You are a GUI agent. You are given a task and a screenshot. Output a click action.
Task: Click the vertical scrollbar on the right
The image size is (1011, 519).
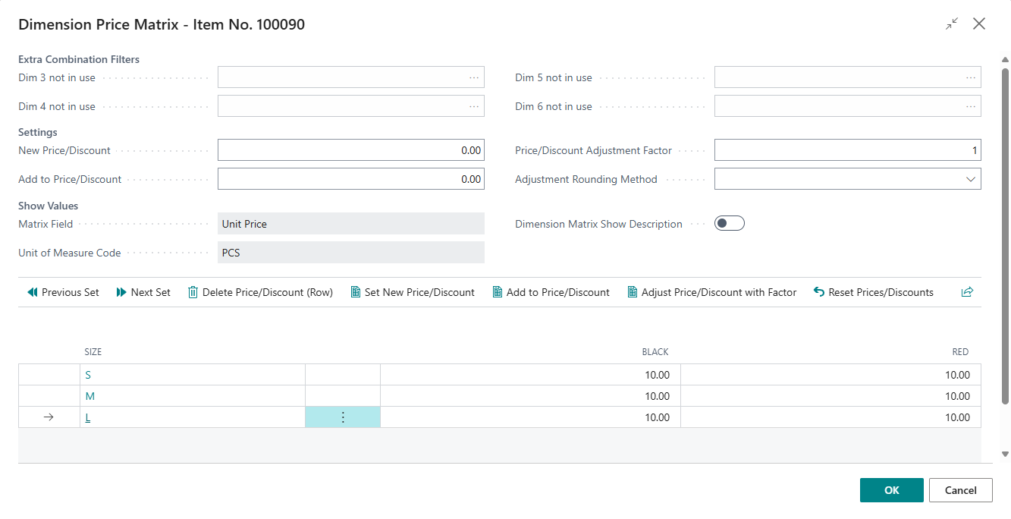point(1005,228)
